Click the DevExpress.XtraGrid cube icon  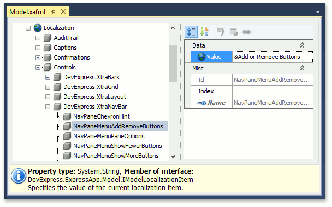57,87
